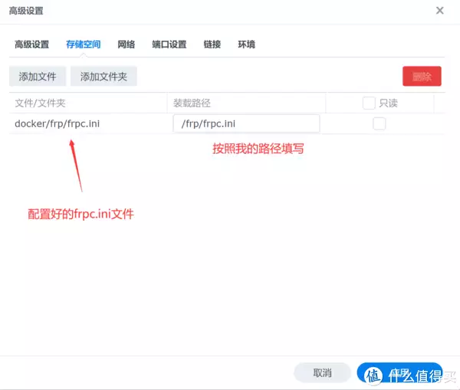Select the docker/frp/frpc.ini file entry

pos(58,123)
